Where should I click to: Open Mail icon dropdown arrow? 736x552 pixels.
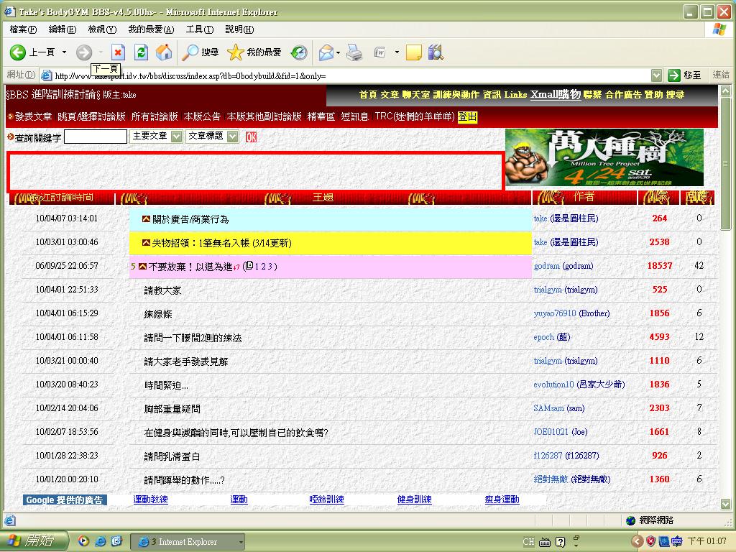pyautogui.click(x=338, y=52)
